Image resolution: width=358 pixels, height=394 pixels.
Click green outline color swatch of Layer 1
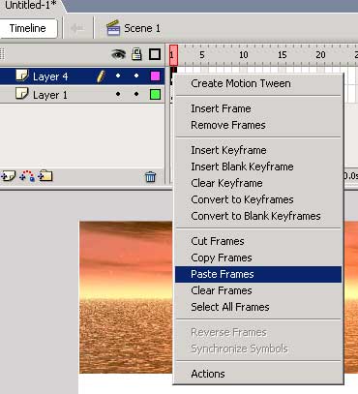(x=155, y=95)
